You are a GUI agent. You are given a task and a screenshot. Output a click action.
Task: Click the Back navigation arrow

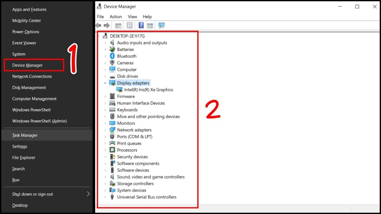98,25
